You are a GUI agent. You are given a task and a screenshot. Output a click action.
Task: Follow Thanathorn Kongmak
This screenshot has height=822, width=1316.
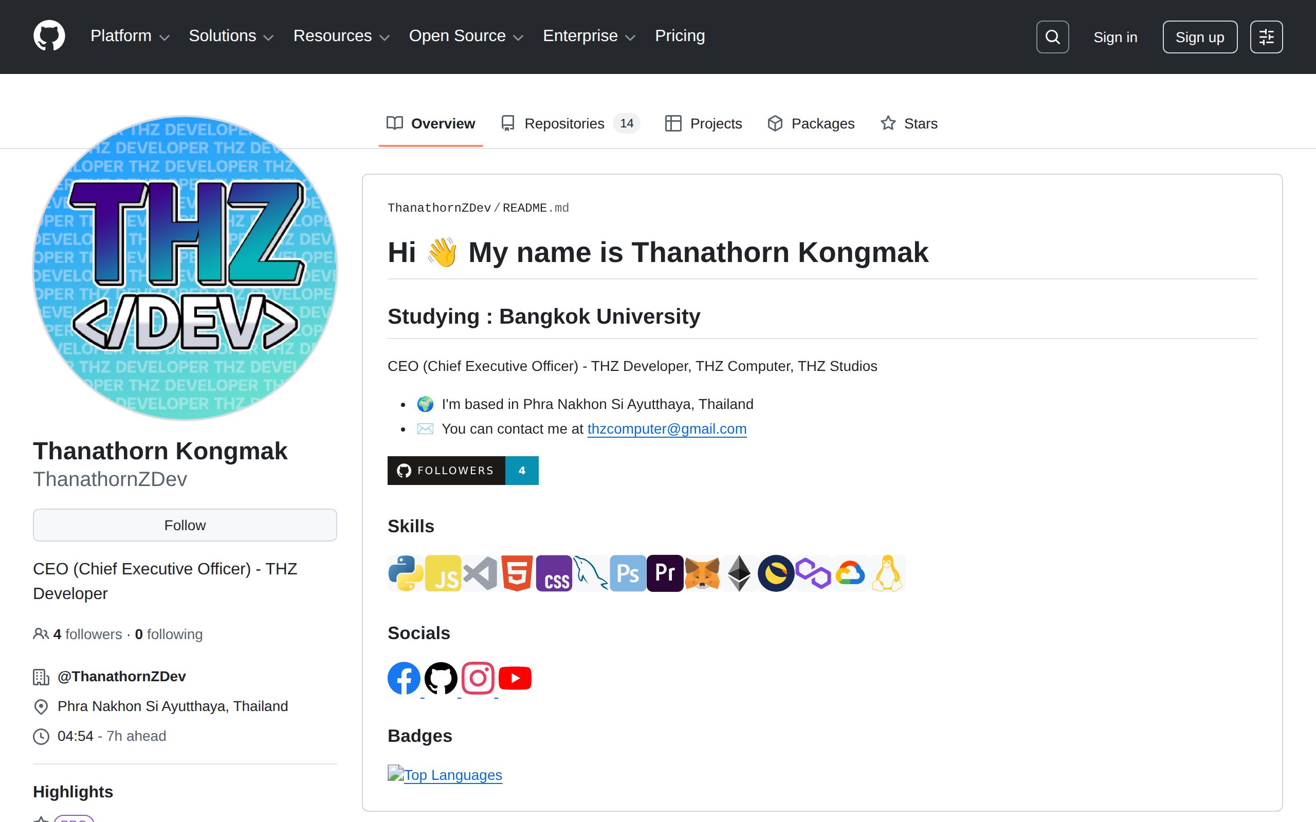point(185,525)
